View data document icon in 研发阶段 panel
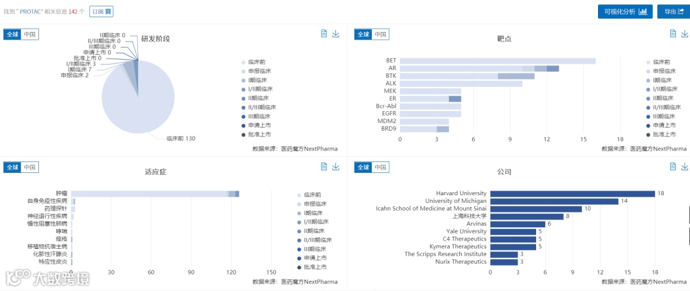Image resolution: width=690 pixels, height=291 pixels. (x=324, y=33)
